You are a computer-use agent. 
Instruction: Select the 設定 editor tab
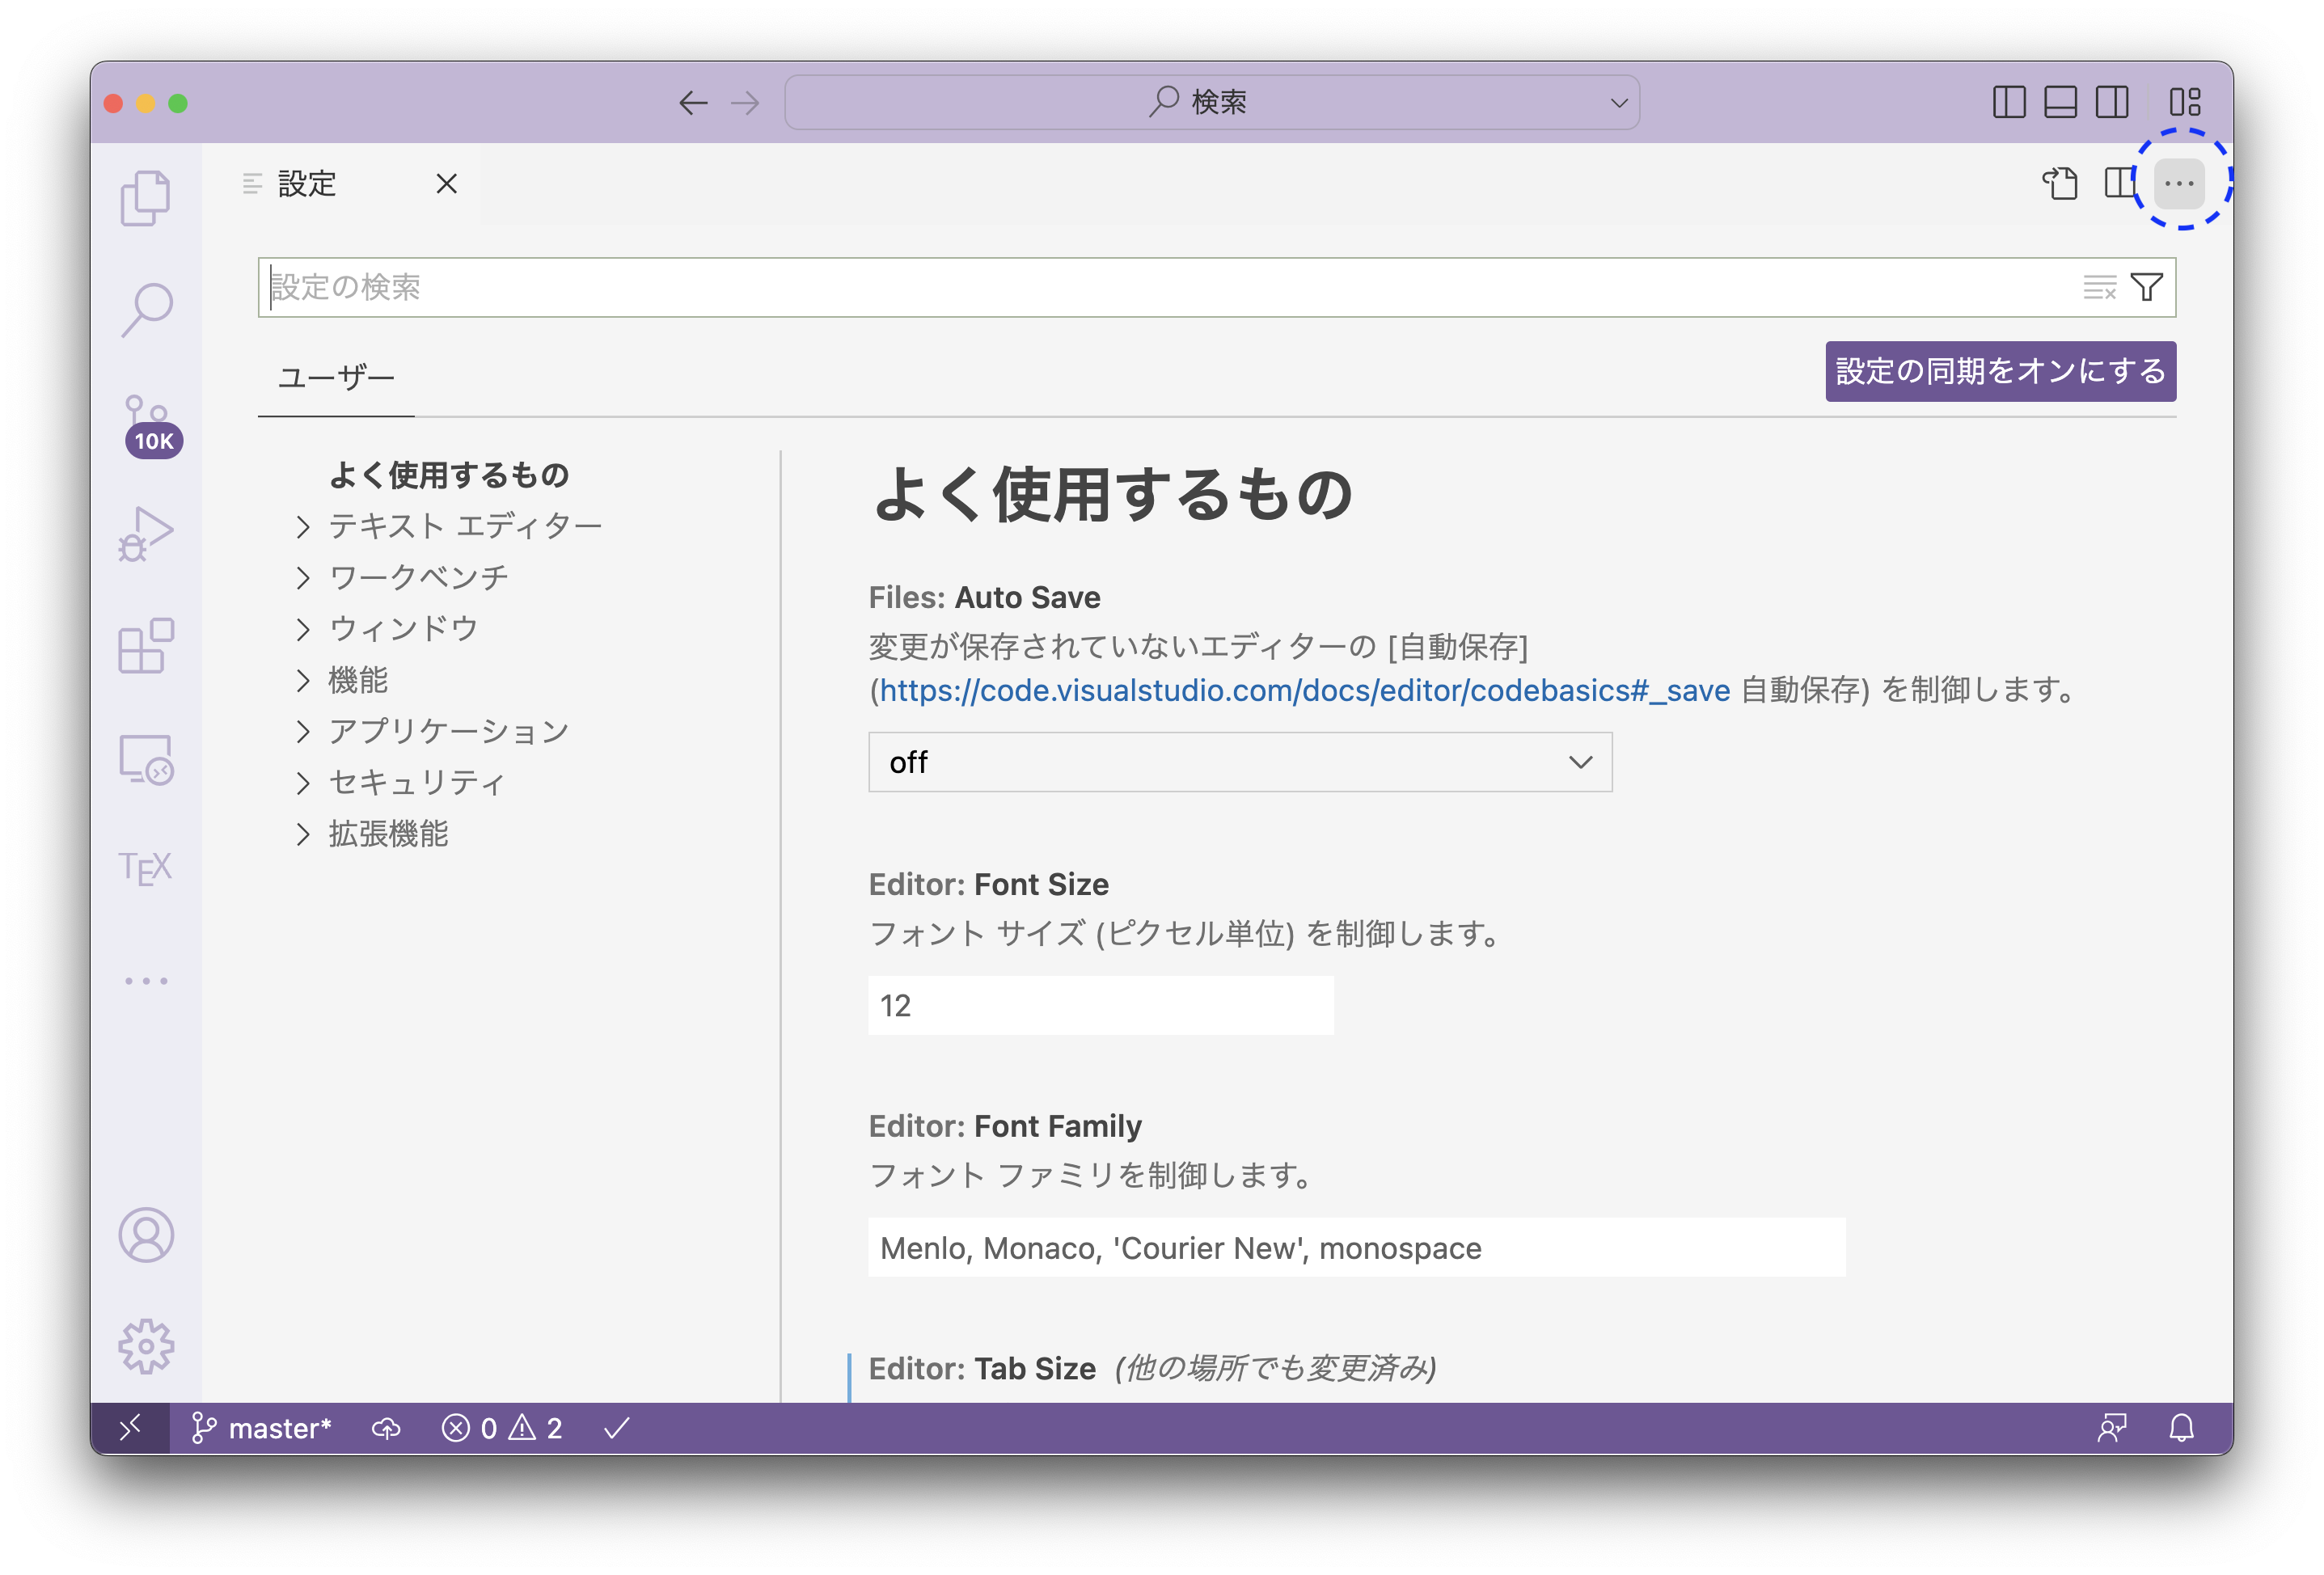[x=307, y=184]
